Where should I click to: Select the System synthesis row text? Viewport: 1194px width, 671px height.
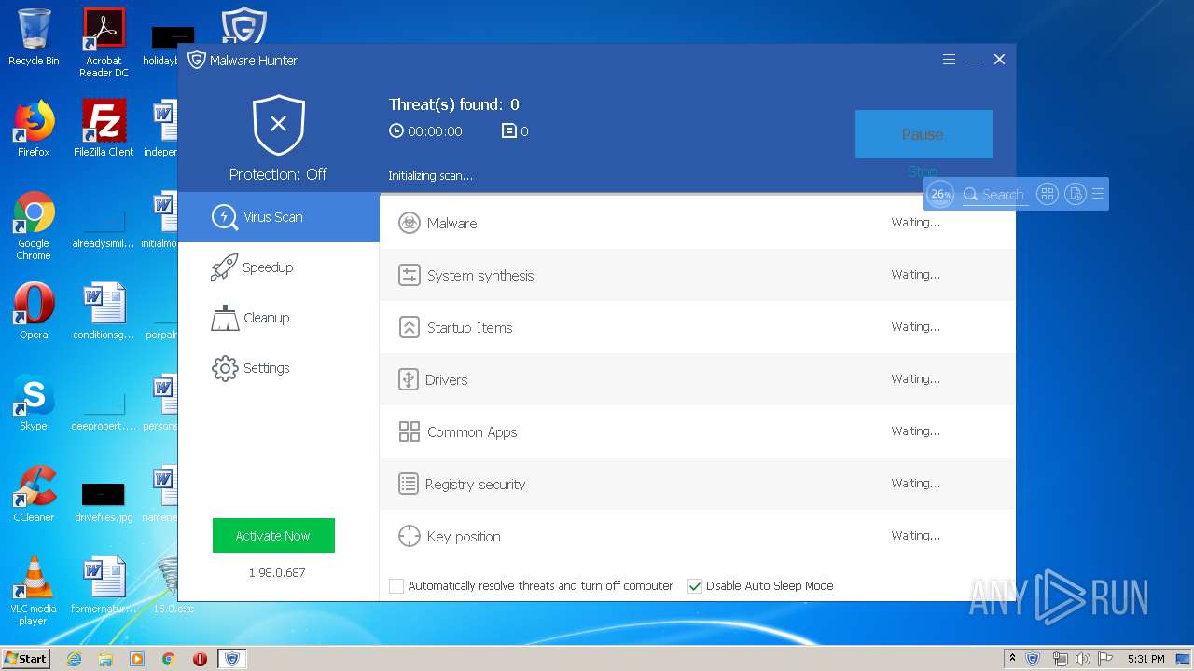point(480,276)
